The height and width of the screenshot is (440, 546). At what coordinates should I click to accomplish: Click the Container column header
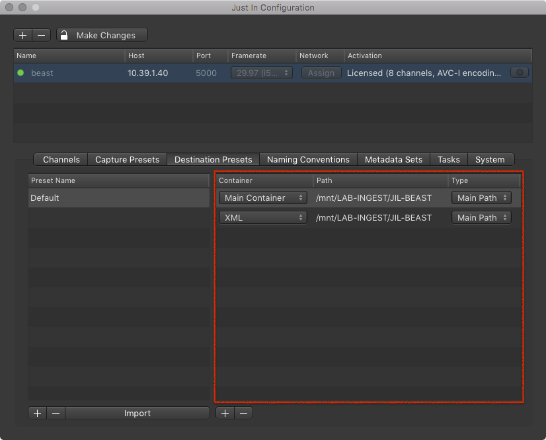pyautogui.click(x=264, y=180)
